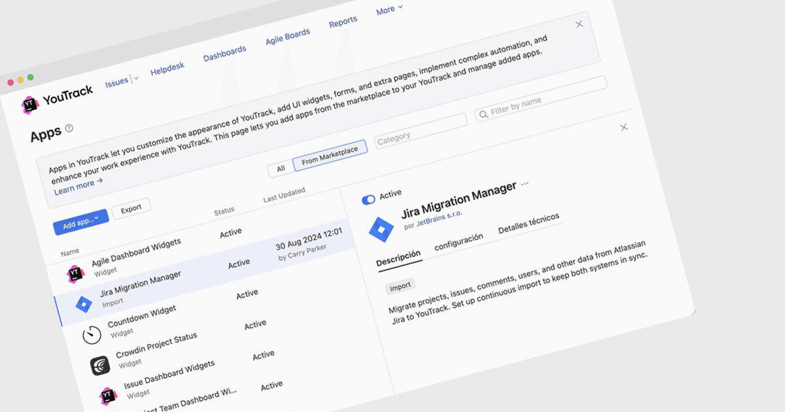The width and height of the screenshot is (785, 412).
Task: Close the Jira Migration Manager details panel
Action: (x=623, y=127)
